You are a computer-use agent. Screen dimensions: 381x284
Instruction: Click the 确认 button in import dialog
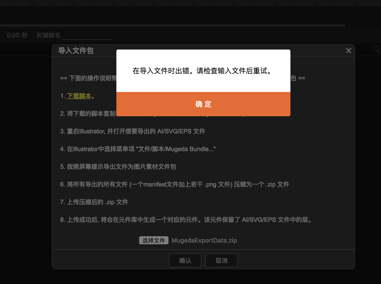pos(185,261)
